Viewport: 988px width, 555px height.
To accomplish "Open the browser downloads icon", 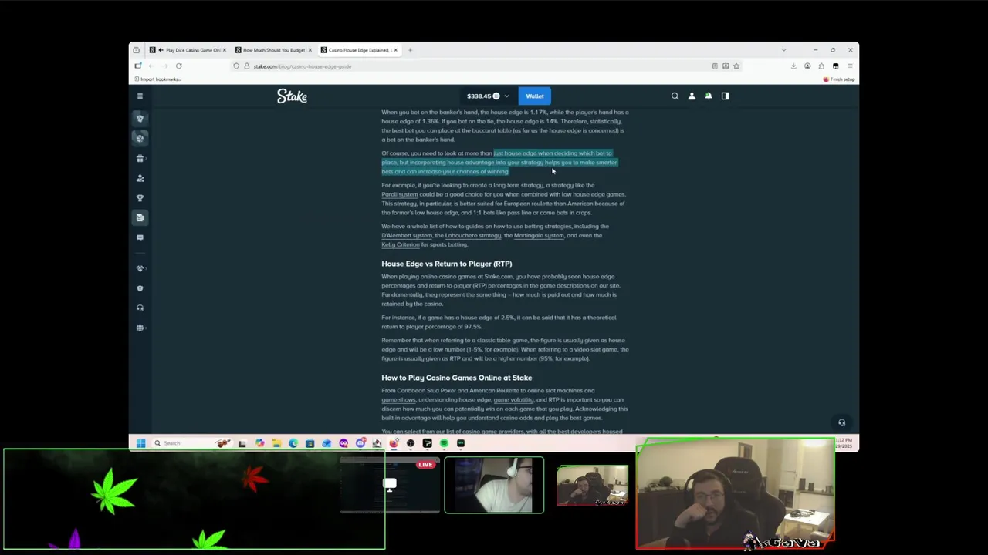I will (x=793, y=66).
